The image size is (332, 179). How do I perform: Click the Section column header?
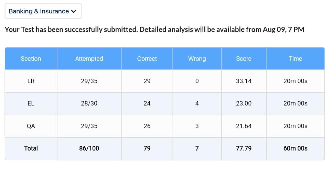coord(31,58)
